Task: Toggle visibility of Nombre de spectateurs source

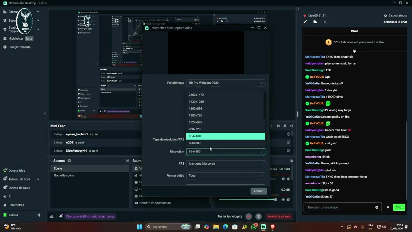Action: [136, 203]
